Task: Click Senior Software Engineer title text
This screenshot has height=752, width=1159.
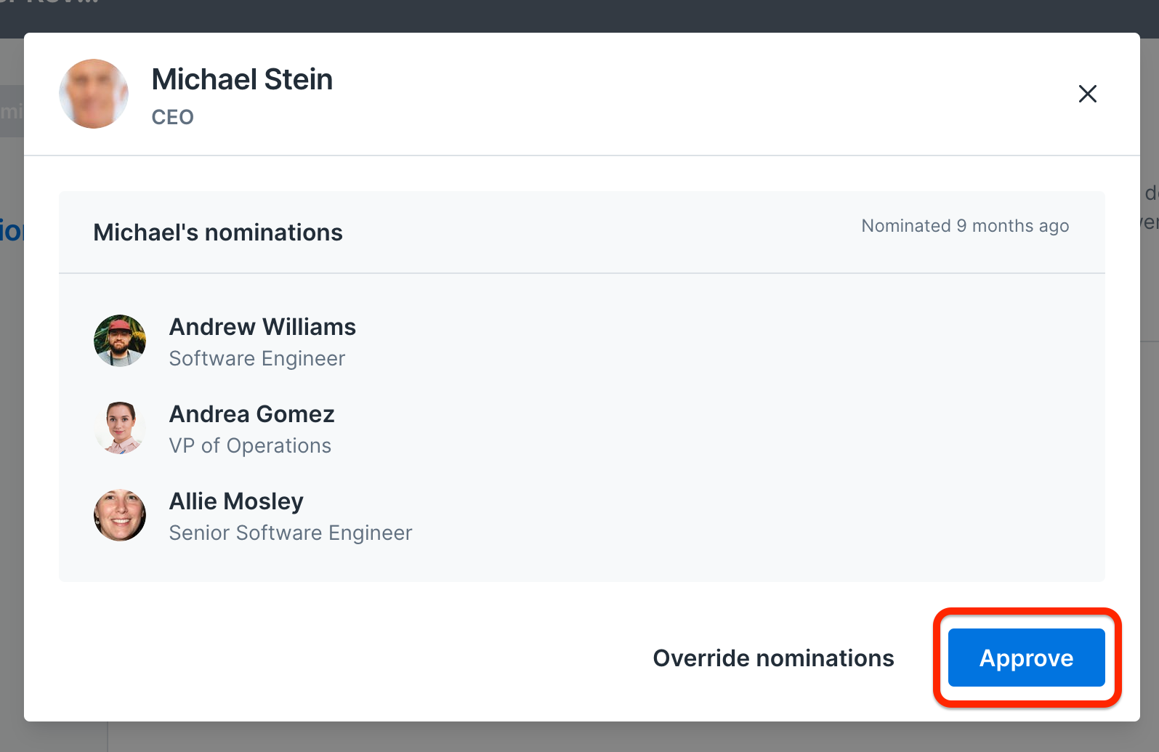Action: [x=291, y=533]
